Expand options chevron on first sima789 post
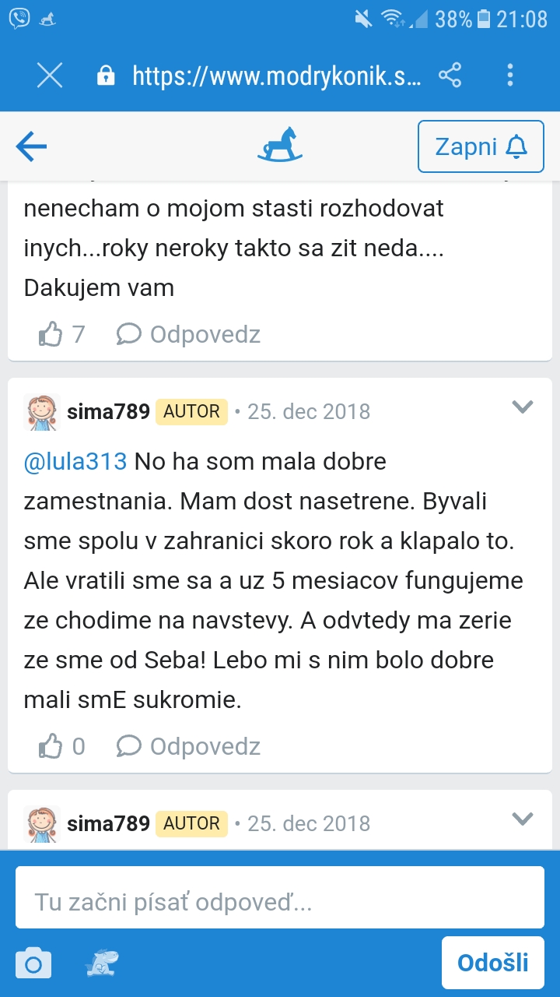The width and height of the screenshot is (560, 997). (x=522, y=407)
